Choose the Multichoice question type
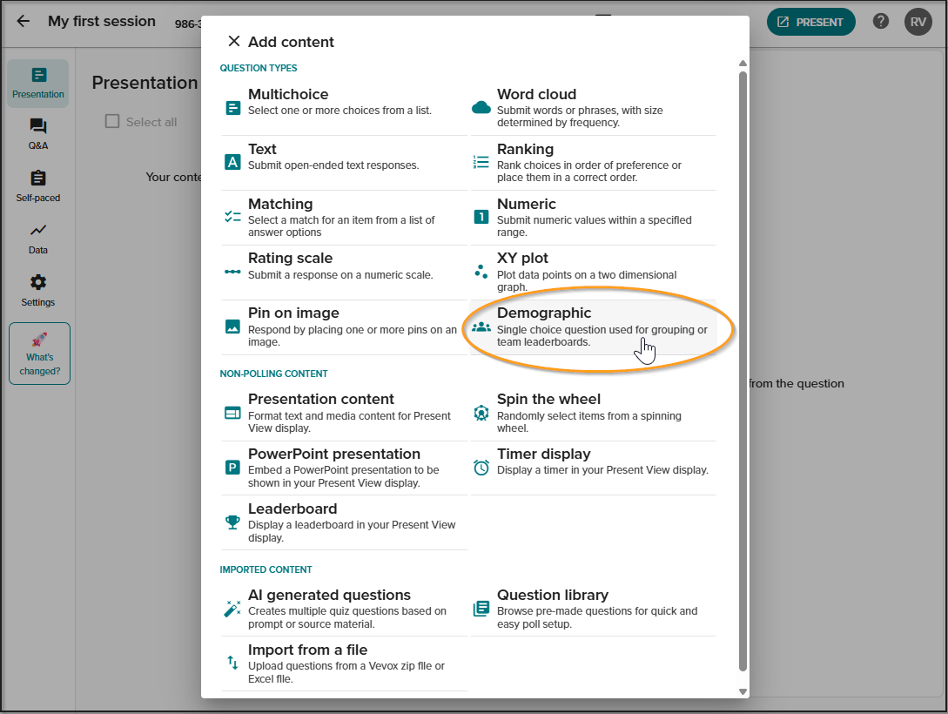 pos(344,108)
